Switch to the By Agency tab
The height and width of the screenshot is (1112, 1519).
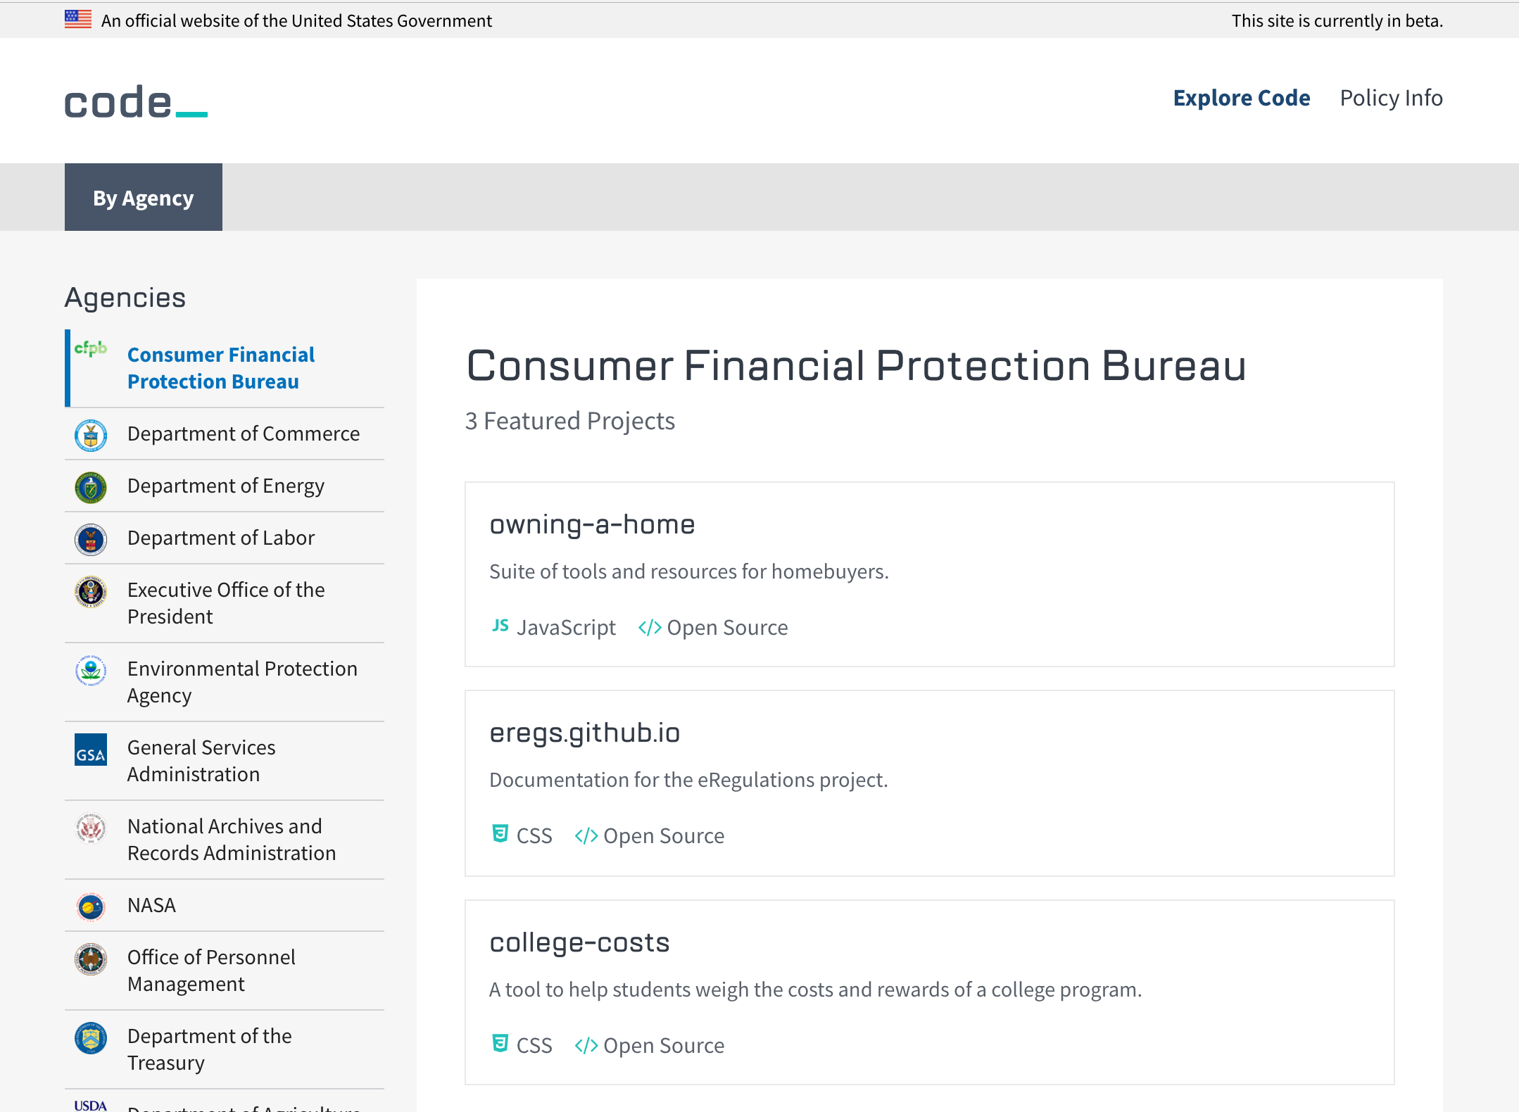tap(143, 197)
